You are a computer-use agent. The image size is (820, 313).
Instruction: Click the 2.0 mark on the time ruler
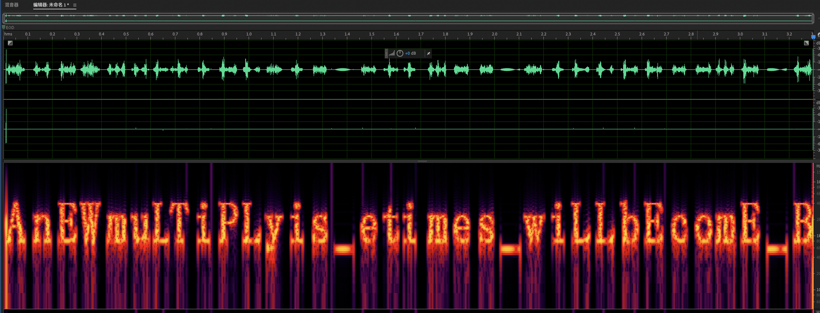point(494,34)
